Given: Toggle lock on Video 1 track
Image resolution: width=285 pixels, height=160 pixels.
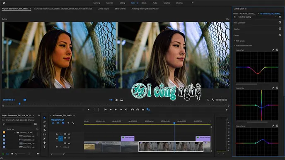Looking at the screenshot, I should pyautogui.click(x=57, y=147).
